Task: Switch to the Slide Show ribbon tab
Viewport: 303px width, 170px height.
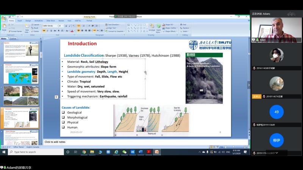Action: 50,21
